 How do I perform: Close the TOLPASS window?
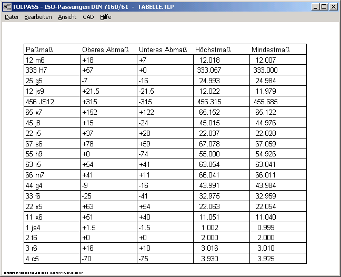[x=334, y=7]
